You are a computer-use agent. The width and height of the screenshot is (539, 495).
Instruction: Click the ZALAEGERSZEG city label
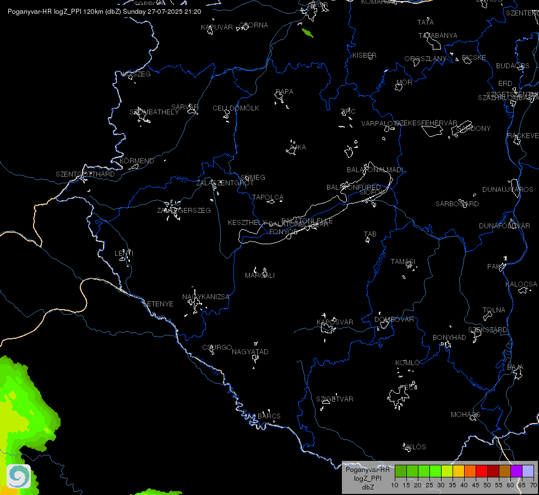click(184, 211)
